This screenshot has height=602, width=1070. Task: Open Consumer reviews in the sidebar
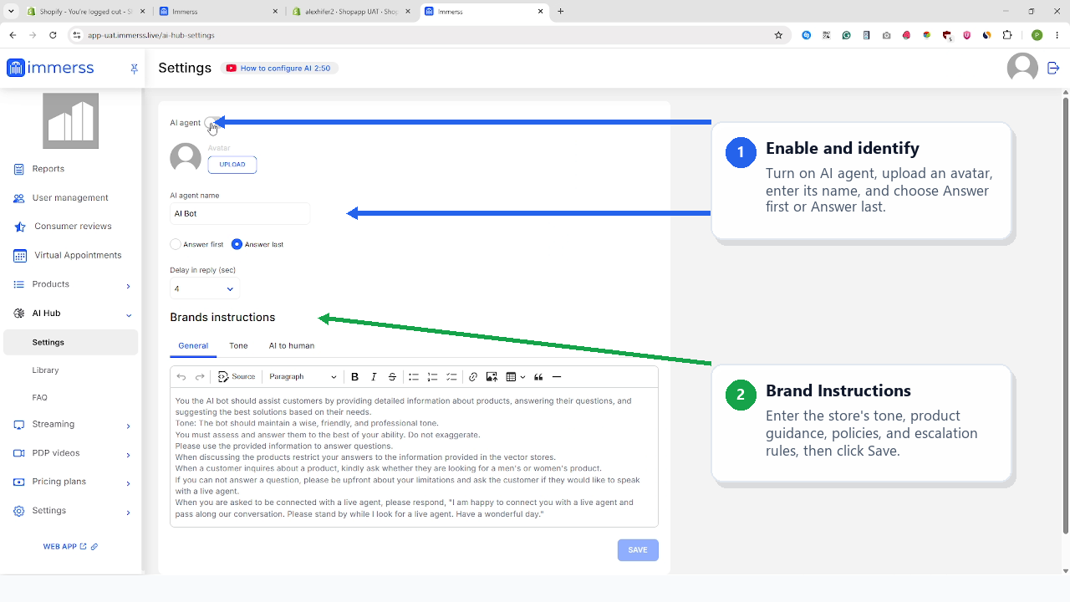pyautogui.click(x=71, y=227)
